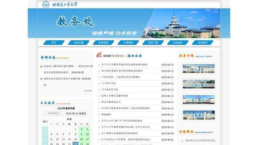Open the notice dated 2018-06-09

[120, 133]
